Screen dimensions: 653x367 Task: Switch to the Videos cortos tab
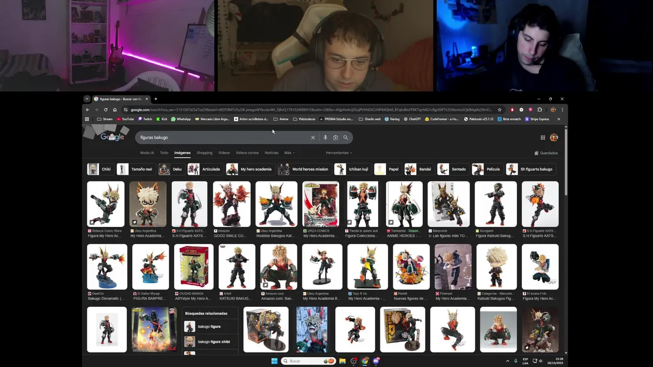[247, 153]
